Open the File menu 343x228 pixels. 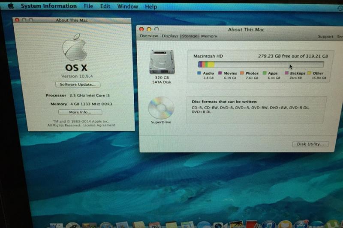tap(88, 6)
